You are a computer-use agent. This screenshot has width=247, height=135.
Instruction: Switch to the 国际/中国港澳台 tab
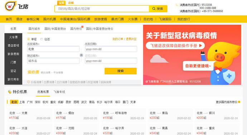click(55, 29)
